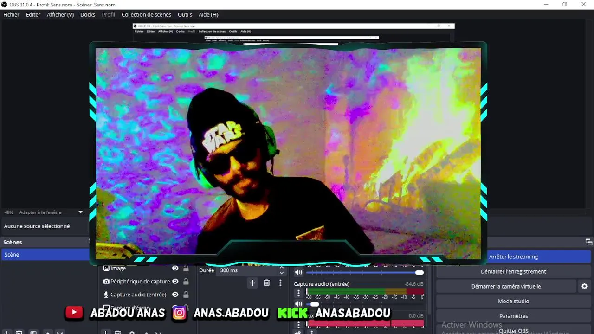This screenshot has height=334, width=594.
Task: Click the -84.6 dB level readout
Action: pyautogui.click(x=413, y=284)
